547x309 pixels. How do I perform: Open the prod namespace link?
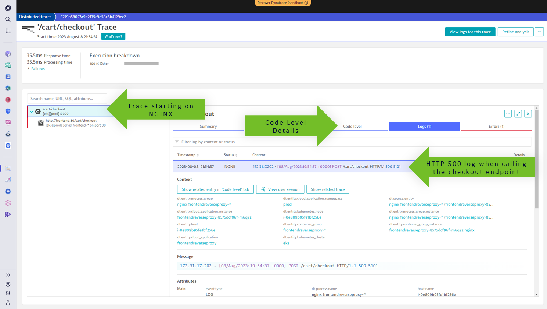click(287, 205)
